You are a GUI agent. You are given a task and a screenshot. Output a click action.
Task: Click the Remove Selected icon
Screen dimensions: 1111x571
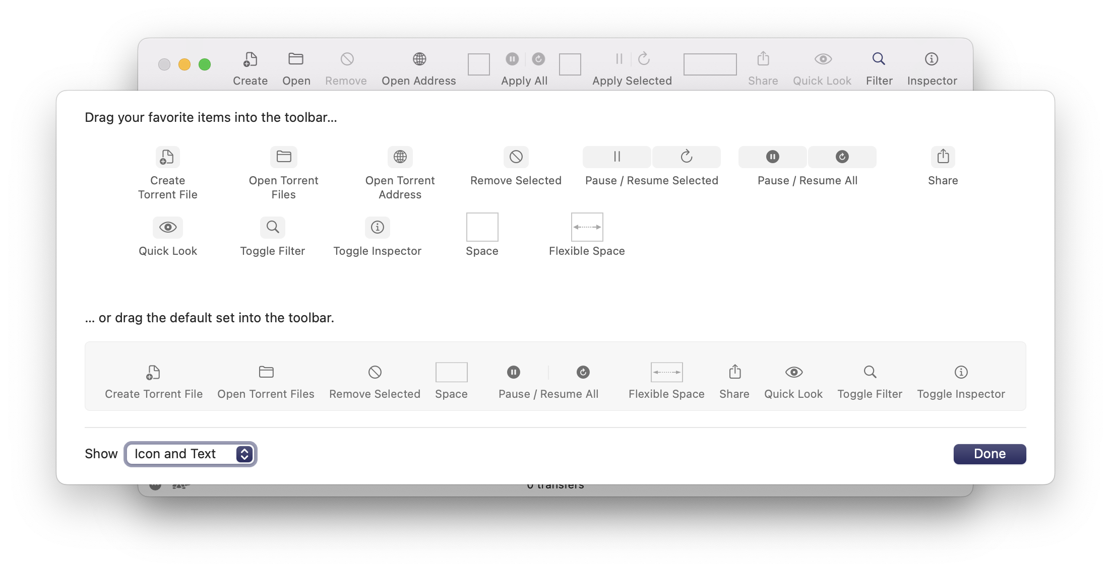click(x=516, y=157)
